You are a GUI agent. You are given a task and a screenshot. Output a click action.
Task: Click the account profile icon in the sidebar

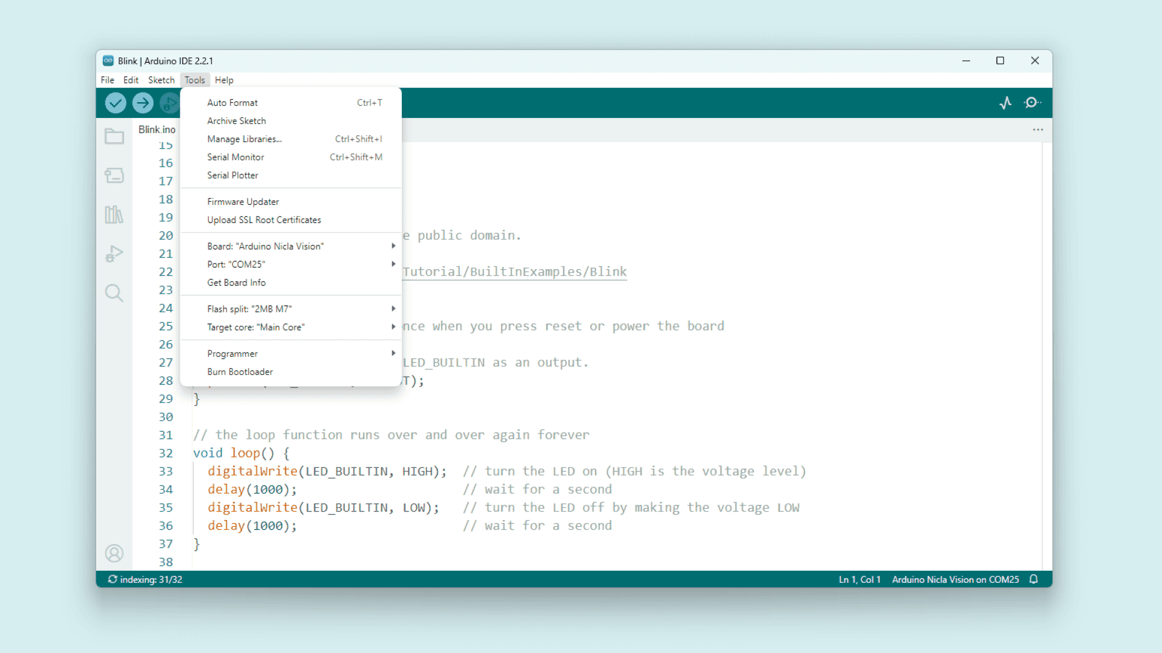coord(114,553)
